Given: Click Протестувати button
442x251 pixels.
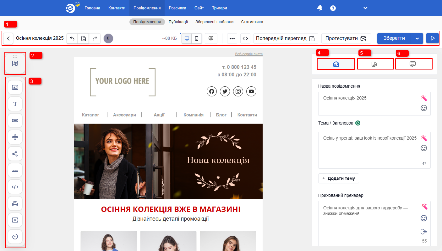Looking at the screenshot, I should [346, 38].
